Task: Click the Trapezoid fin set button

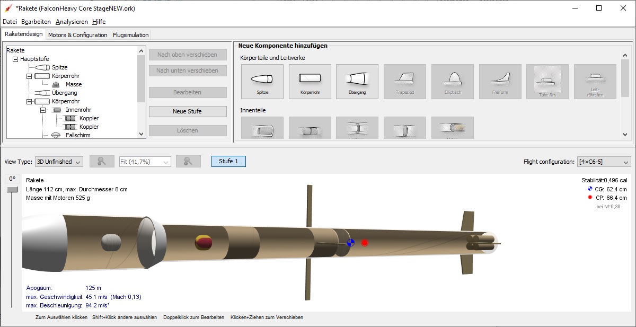Action: tap(405, 82)
